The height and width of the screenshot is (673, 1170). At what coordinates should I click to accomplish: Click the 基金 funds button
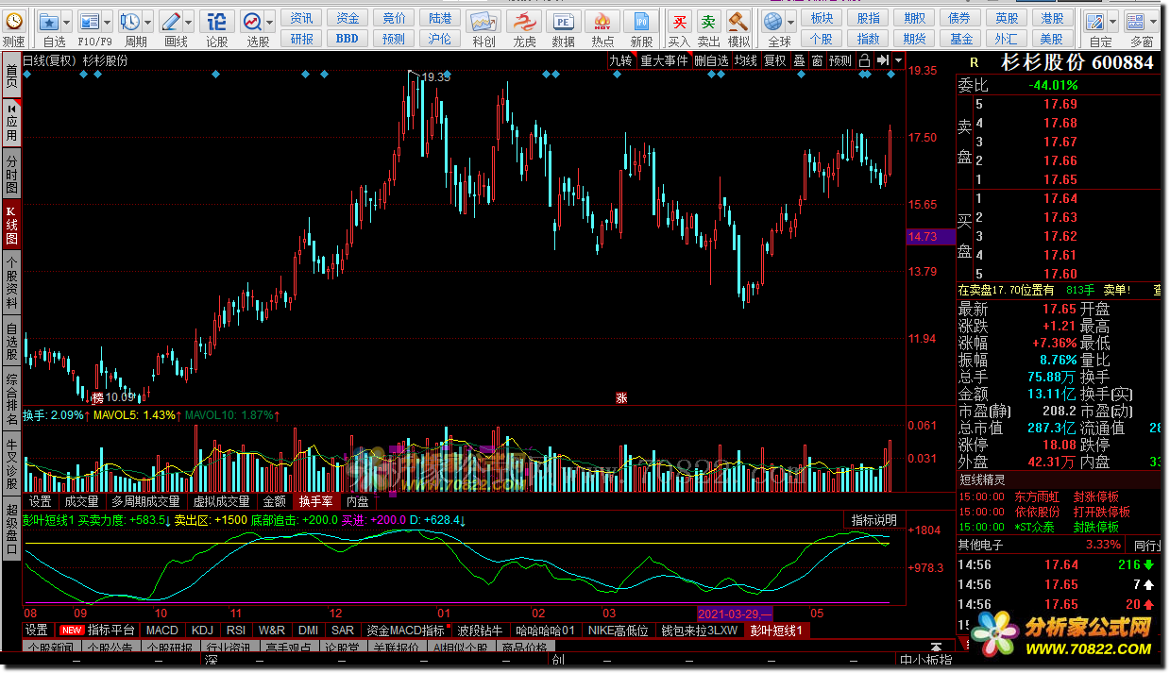(x=961, y=39)
